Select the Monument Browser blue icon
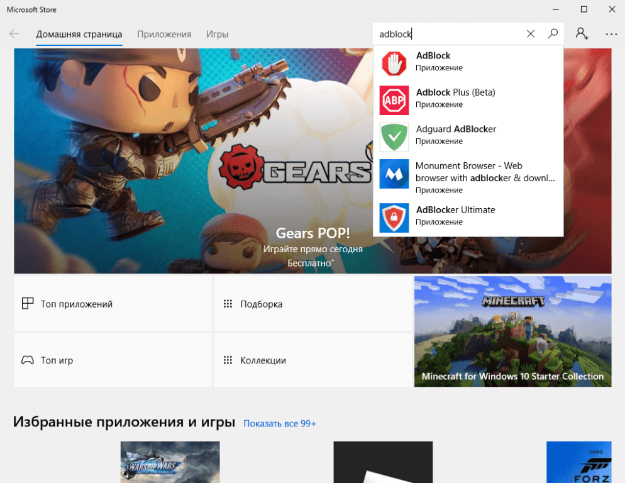Image resolution: width=625 pixels, height=483 pixels. point(394,174)
